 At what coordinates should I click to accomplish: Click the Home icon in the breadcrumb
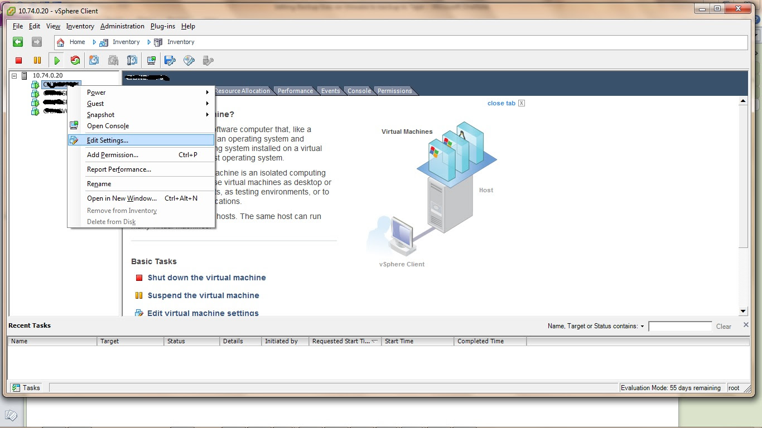click(x=61, y=42)
